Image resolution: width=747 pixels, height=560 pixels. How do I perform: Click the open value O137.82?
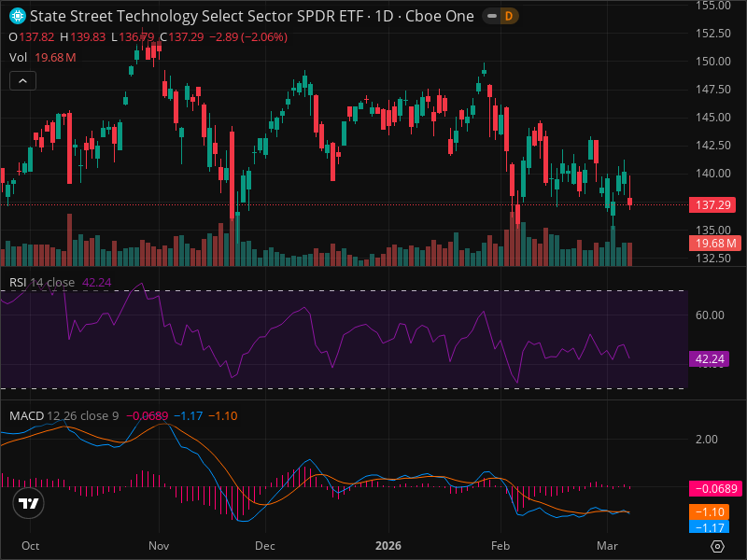point(32,37)
